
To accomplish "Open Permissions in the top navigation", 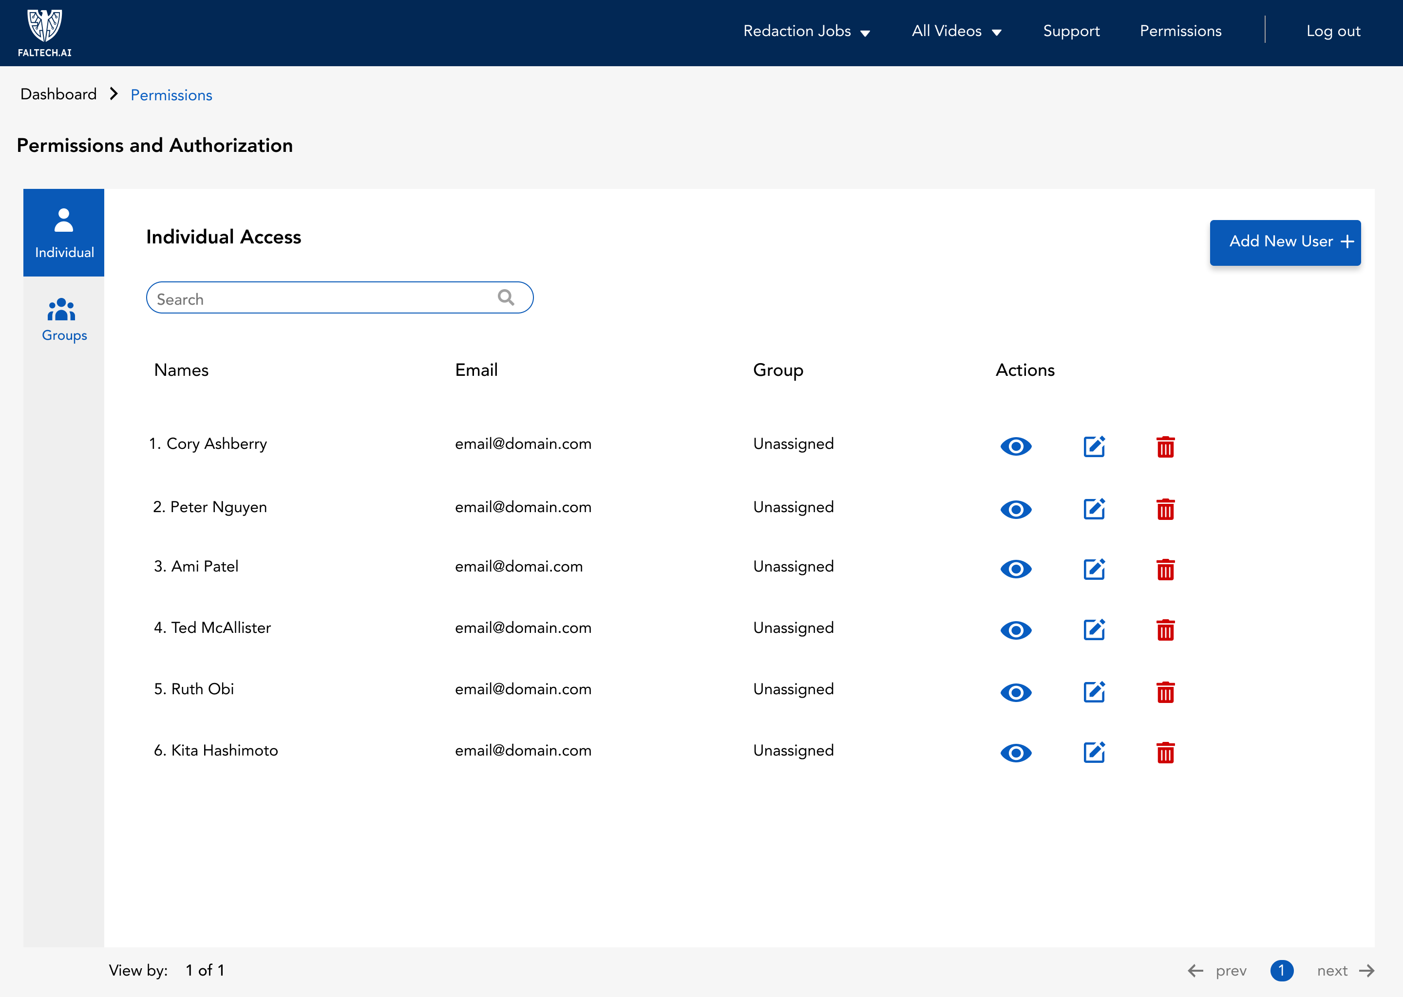I will (1180, 31).
